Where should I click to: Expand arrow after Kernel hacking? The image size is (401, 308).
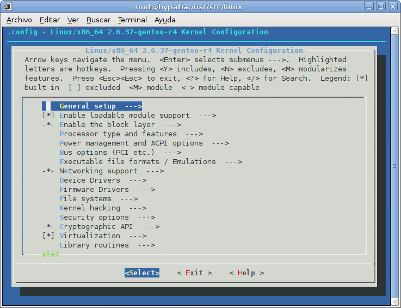point(138,208)
